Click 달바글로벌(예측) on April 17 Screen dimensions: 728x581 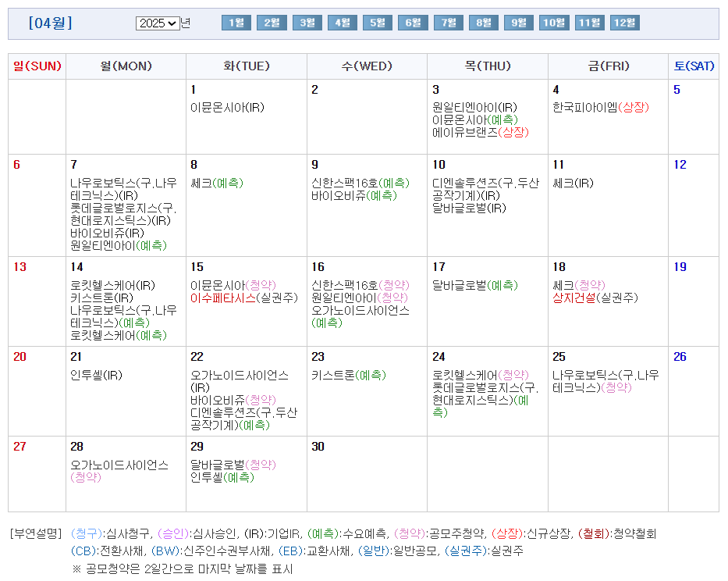pos(475,285)
